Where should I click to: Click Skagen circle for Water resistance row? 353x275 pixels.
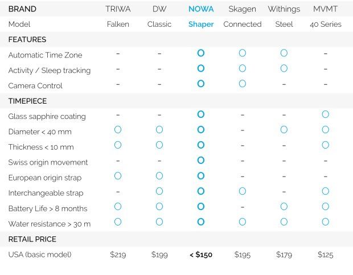(x=242, y=221)
